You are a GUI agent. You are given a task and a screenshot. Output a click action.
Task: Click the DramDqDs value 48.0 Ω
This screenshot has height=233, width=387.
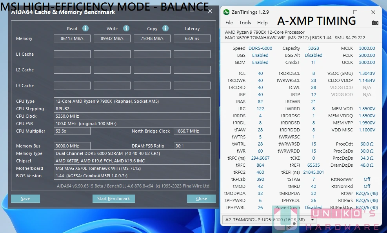[x=367, y=165]
